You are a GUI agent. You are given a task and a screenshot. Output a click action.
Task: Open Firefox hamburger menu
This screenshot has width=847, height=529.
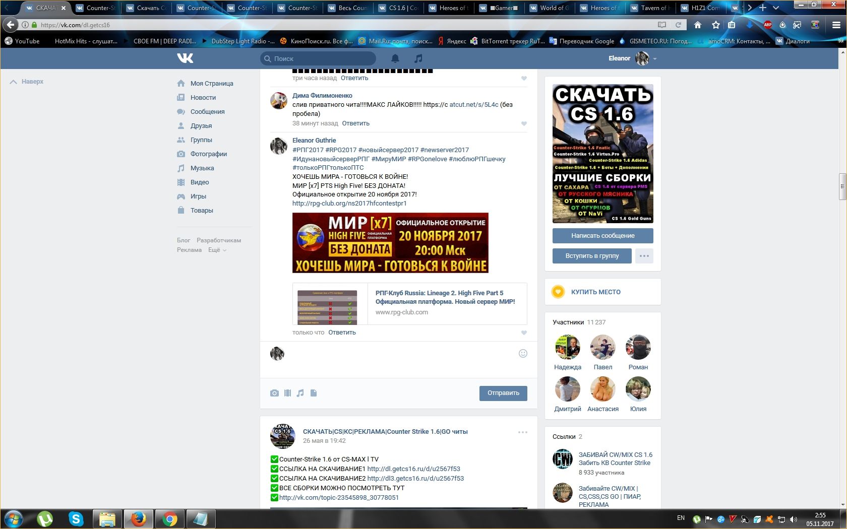[x=835, y=25]
